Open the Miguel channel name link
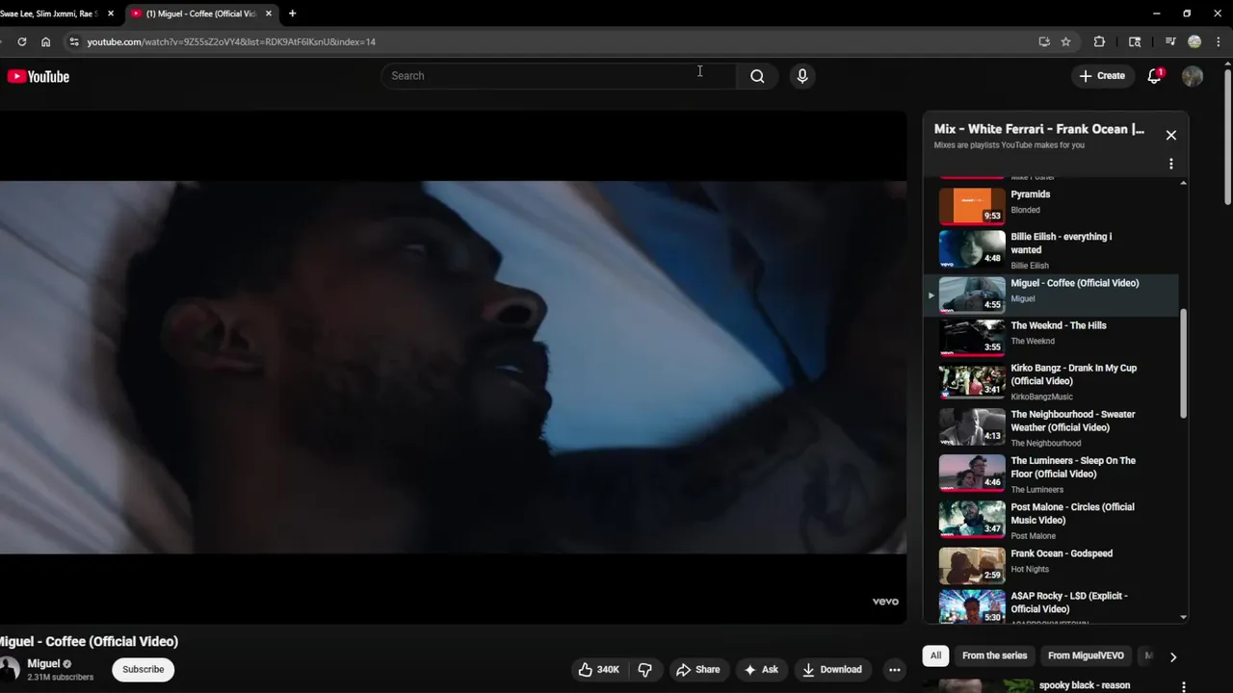 pos(43,663)
